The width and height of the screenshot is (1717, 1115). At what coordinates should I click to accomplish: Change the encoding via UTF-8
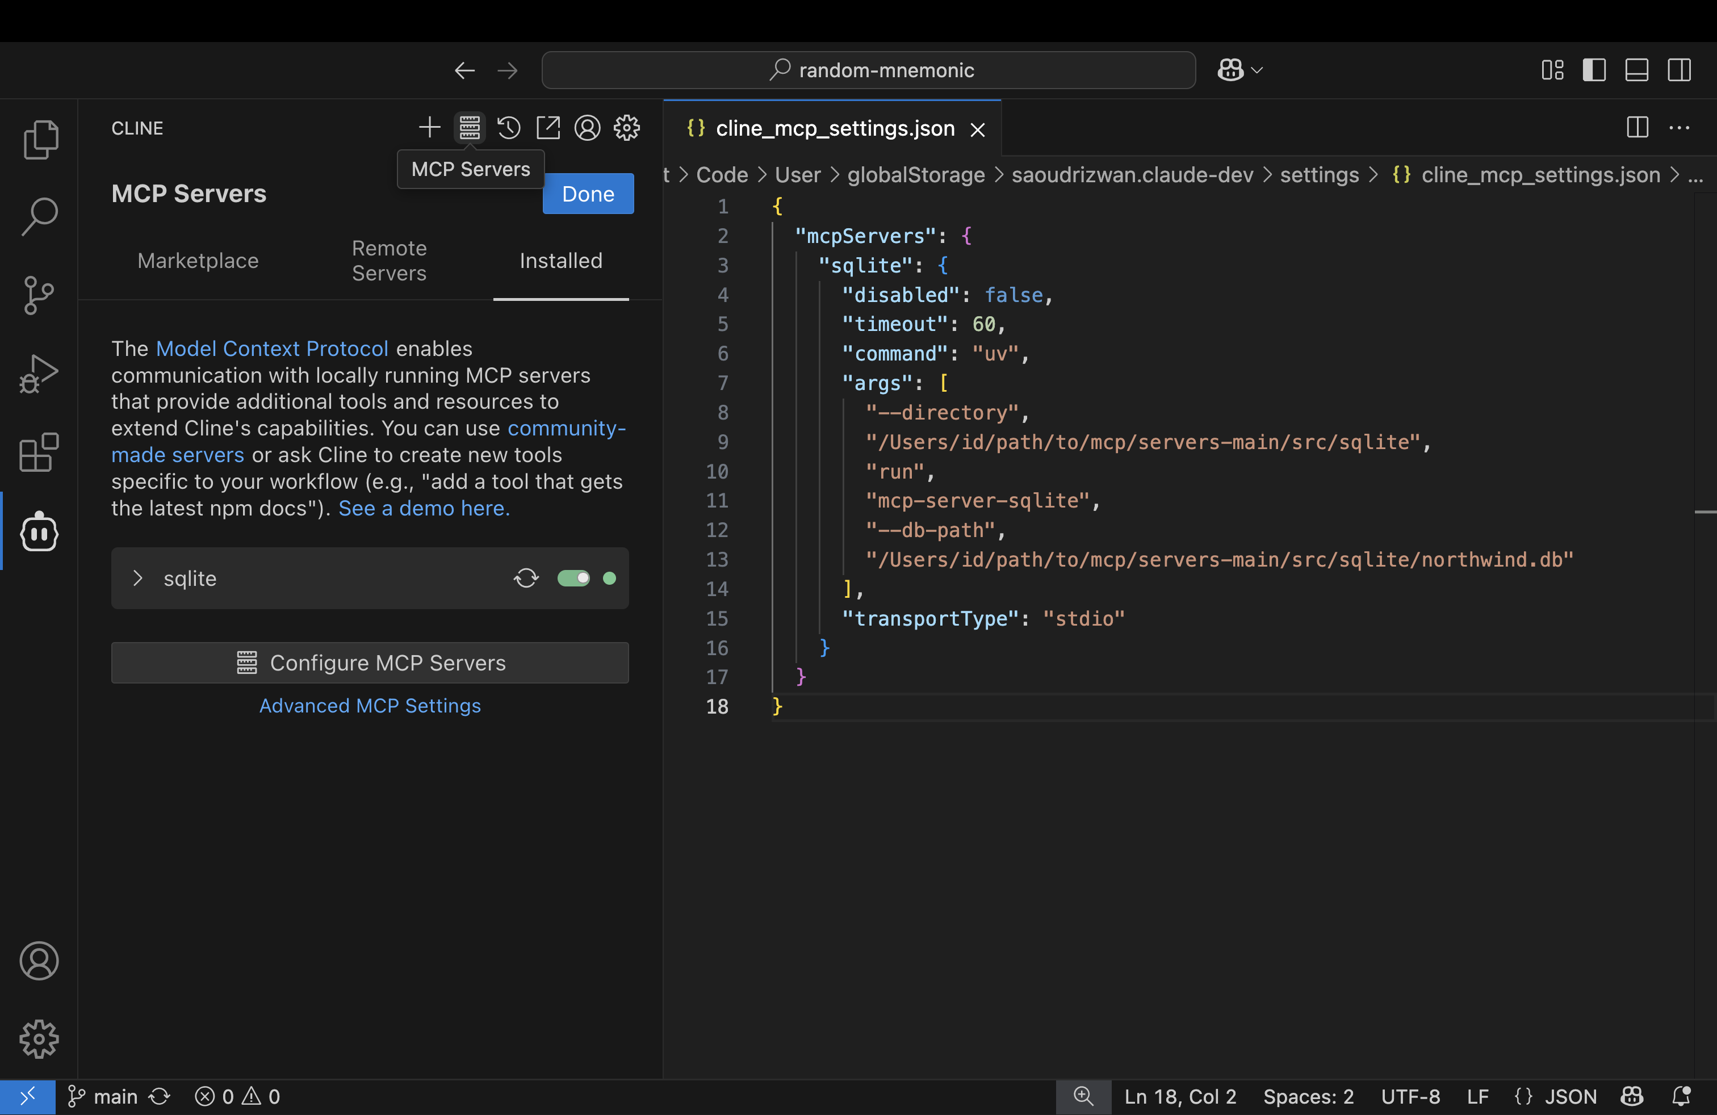pyautogui.click(x=1410, y=1097)
